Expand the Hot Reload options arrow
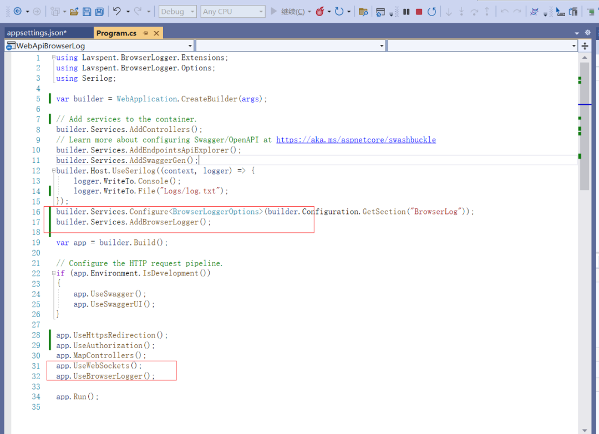 point(329,12)
